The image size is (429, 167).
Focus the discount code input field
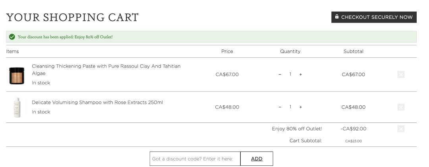195,159
